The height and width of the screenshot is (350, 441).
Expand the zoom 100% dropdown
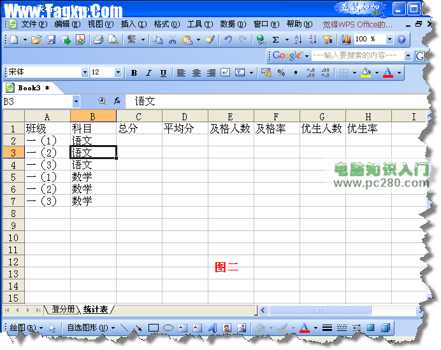[x=389, y=39]
